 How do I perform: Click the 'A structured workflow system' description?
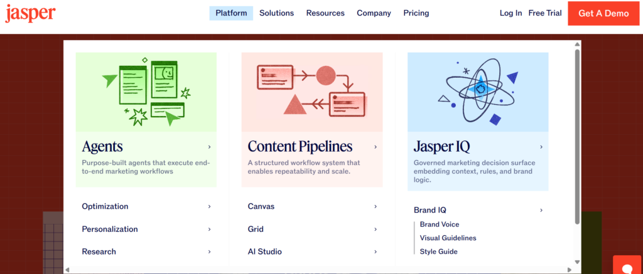[x=304, y=167]
